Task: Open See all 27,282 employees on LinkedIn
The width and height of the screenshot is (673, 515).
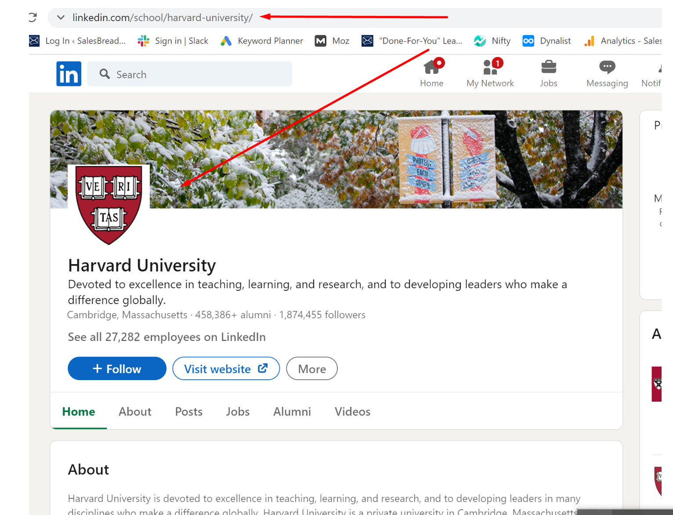Action: point(166,337)
